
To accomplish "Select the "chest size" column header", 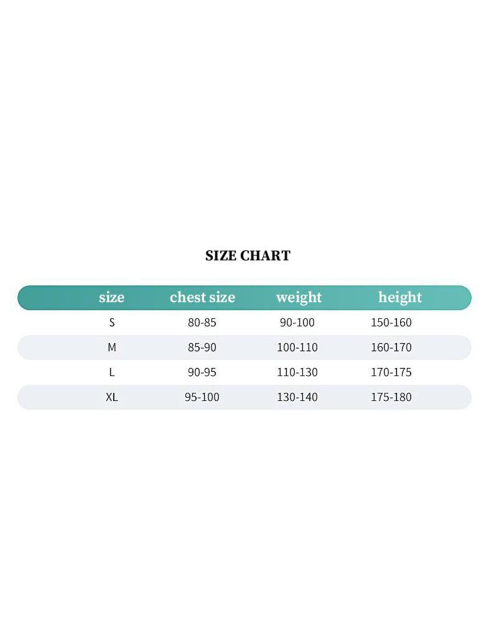I will (x=202, y=298).
